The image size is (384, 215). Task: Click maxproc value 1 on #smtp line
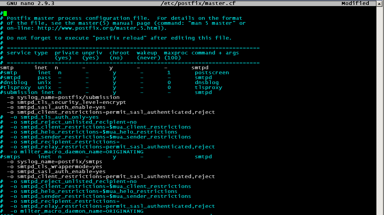[x=169, y=73]
